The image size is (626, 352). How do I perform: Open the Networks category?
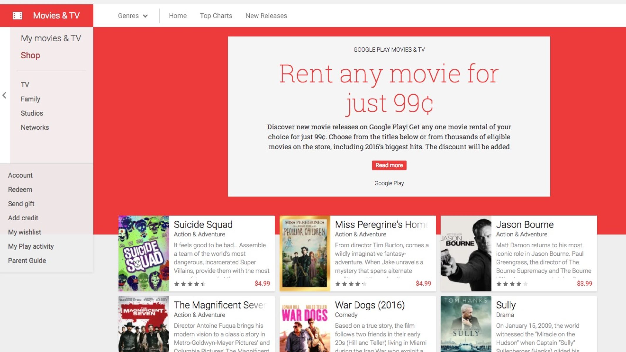coord(35,128)
